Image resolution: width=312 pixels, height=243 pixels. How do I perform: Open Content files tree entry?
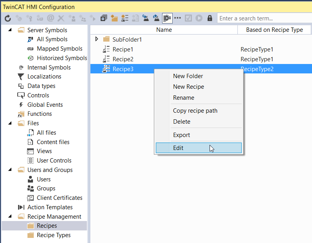[53, 142]
